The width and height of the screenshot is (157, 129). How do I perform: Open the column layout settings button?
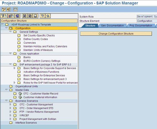(x=11, y=16)
